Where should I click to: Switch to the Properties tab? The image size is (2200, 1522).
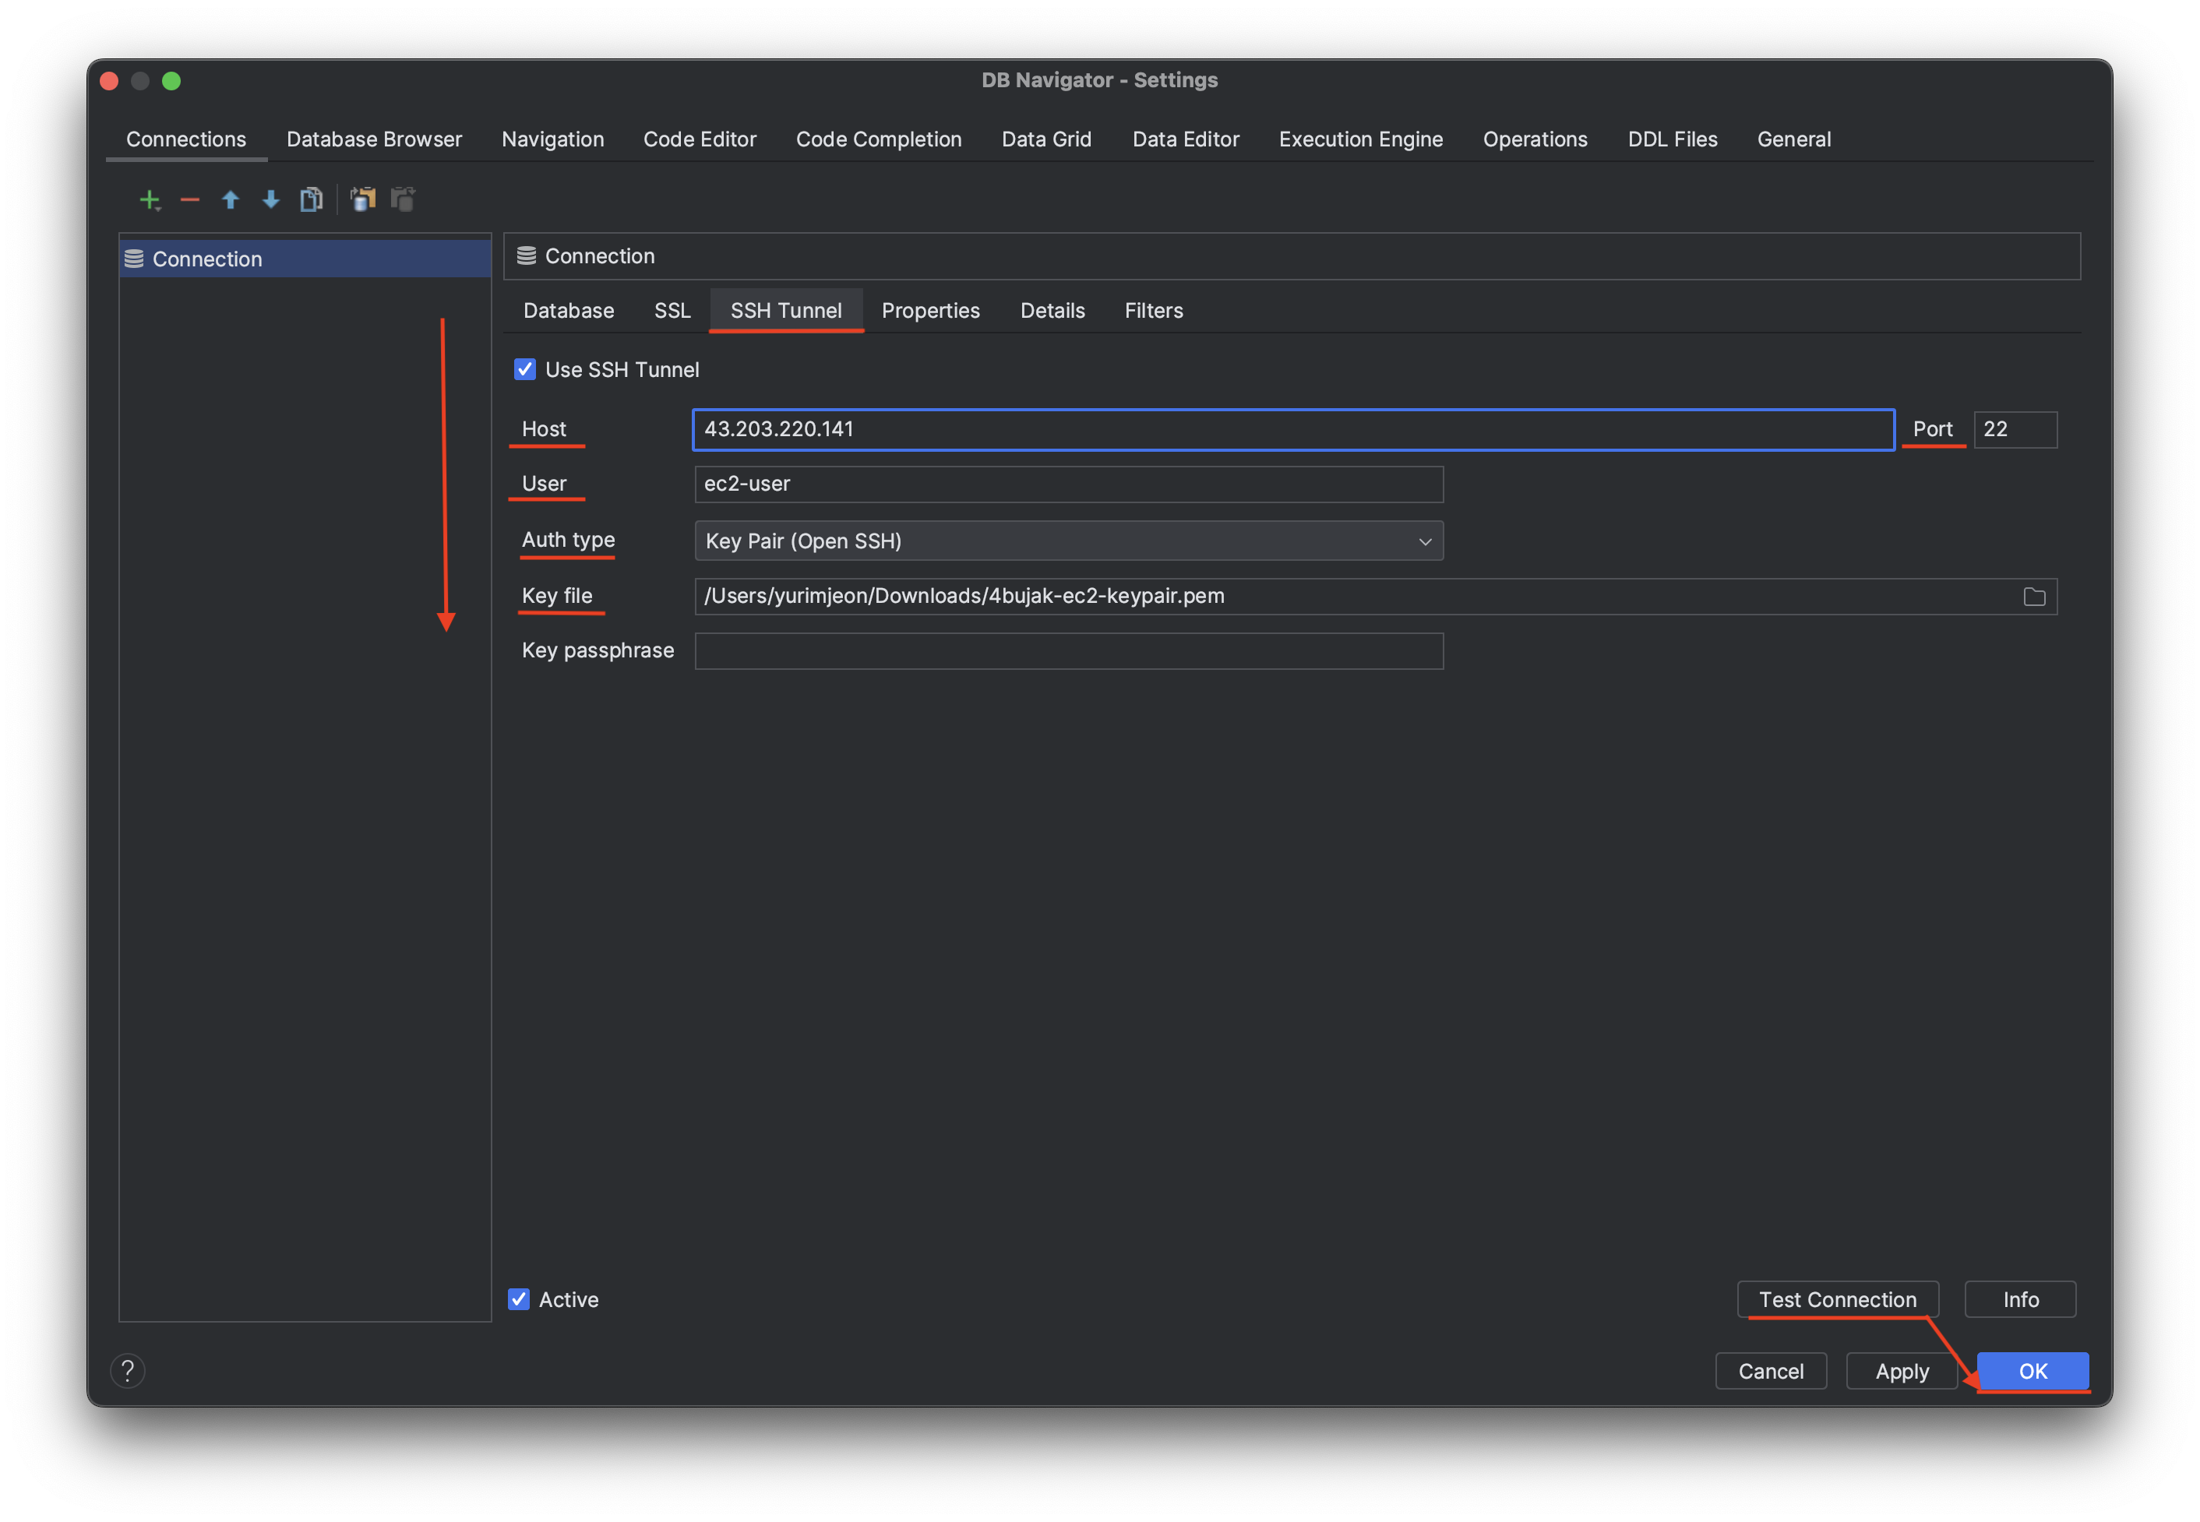929,311
